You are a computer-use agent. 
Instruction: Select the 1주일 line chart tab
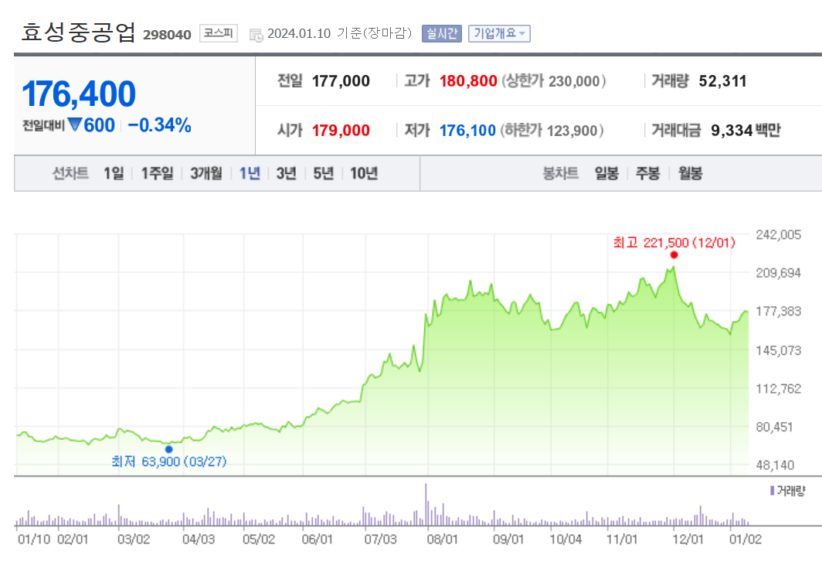coord(157,173)
